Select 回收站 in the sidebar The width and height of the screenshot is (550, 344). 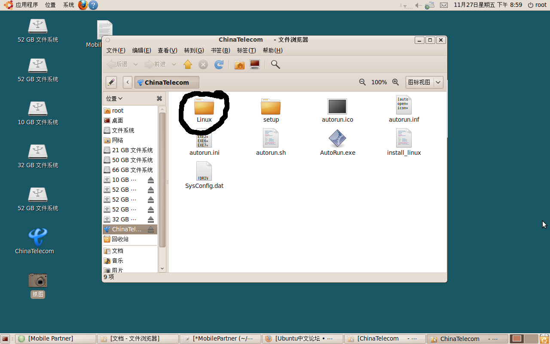[x=130, y=239]
